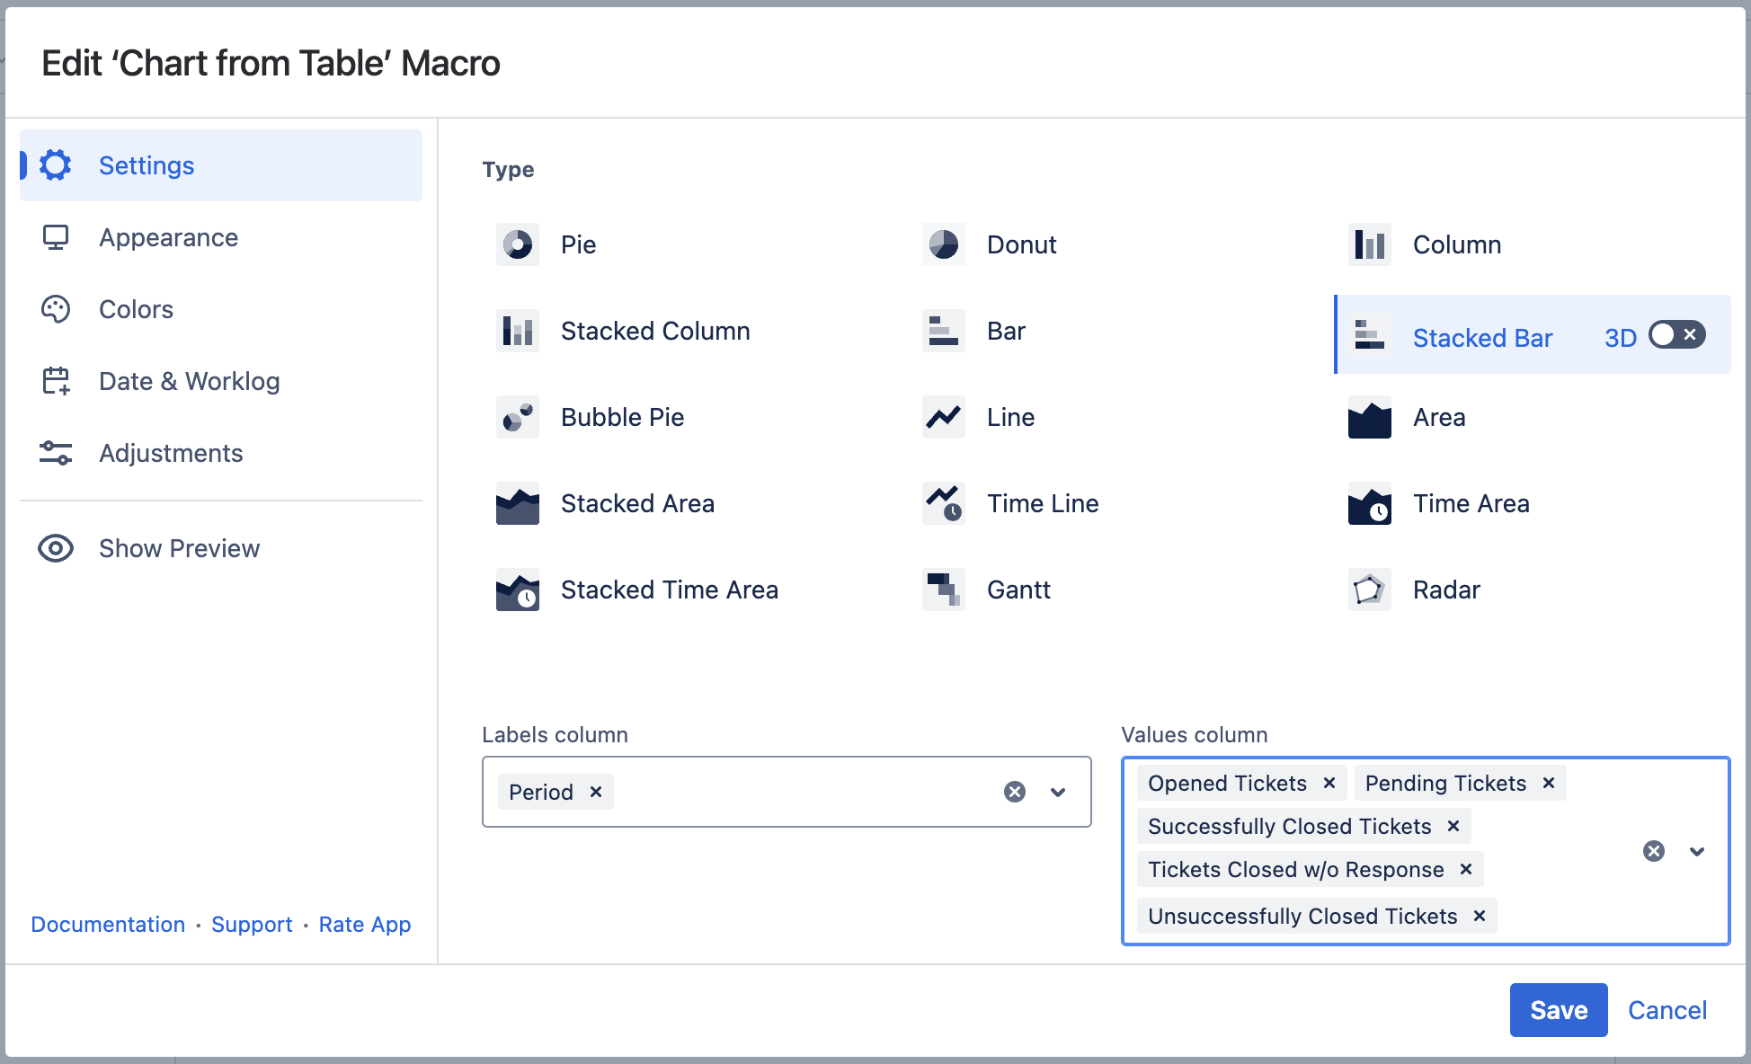The height and width of the screenshot is (1064, 1751).
Task: Expand the Values column dropdown arrow
Action: 1696,851
